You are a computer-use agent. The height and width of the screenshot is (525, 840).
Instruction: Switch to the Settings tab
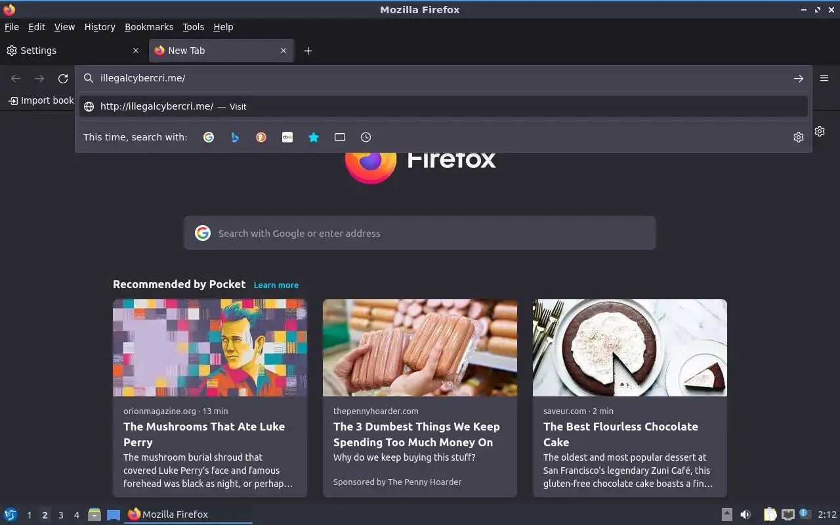click(73, 51)
